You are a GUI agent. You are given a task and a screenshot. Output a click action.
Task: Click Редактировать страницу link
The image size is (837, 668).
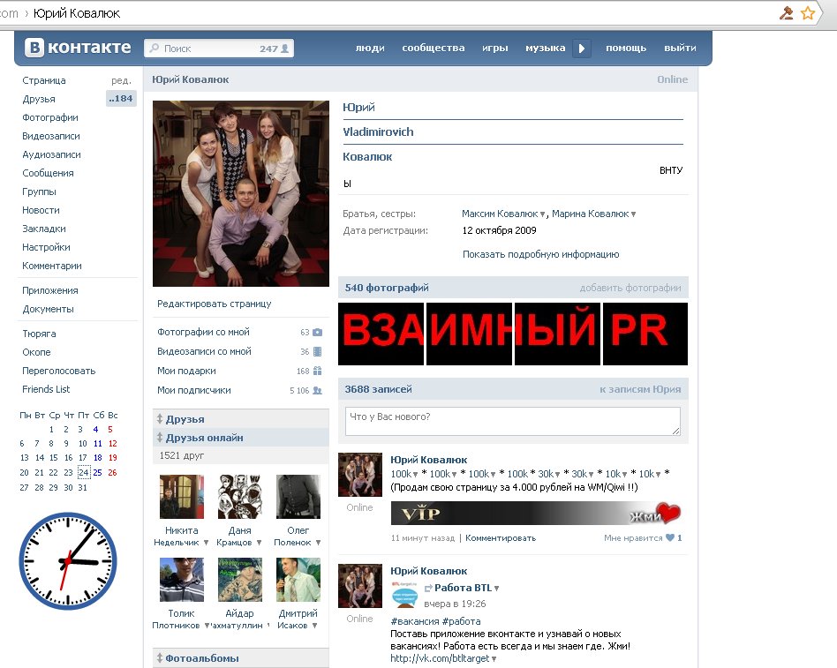(x=214, y=304)
